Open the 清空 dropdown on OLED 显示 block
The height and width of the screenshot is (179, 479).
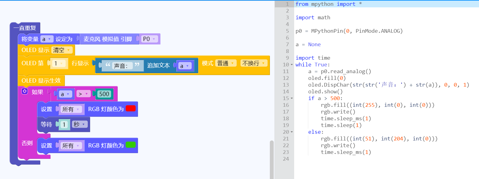point(62,50)
